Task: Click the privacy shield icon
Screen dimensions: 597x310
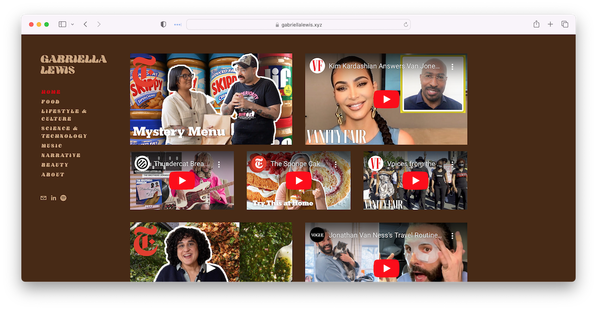Action: [x=163, y=24]
